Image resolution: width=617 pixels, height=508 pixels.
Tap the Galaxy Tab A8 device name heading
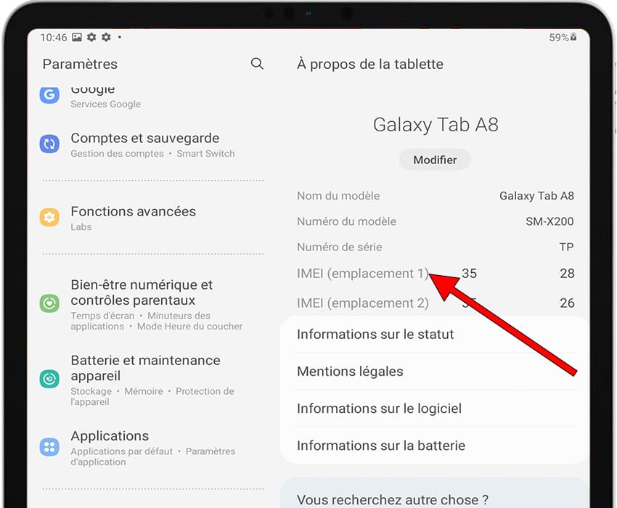click(x=436, y=125)
